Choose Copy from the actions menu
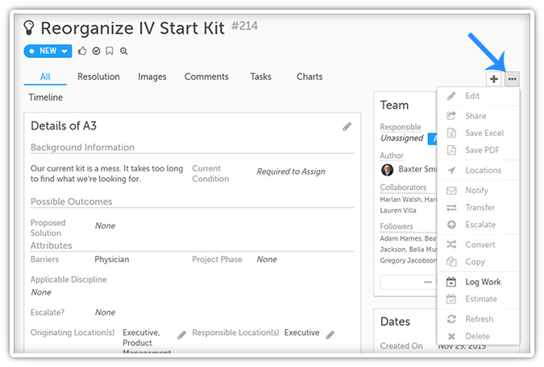Image resolution: width=544 pixels, height=367 pixels. (x=478, y=262)
